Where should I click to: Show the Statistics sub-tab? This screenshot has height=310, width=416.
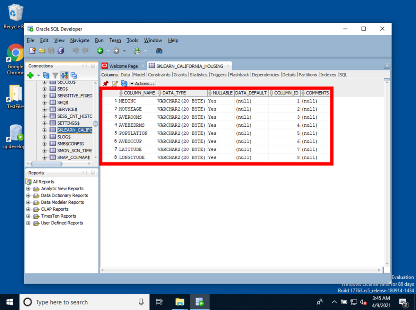pos(199,74)
